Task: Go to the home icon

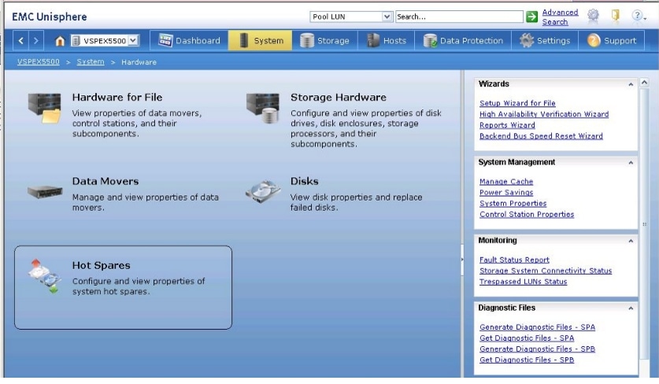Action: coord(60,41)
